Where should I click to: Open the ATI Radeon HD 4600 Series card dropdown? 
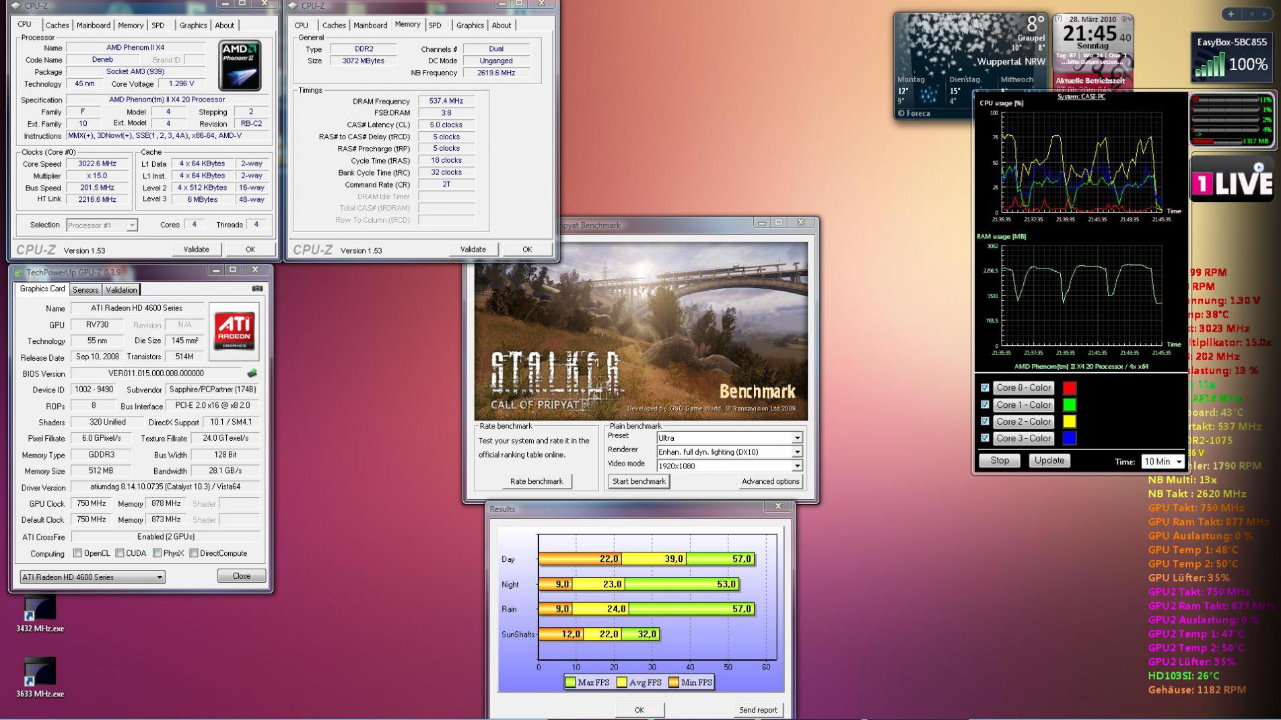click(92, 577)
